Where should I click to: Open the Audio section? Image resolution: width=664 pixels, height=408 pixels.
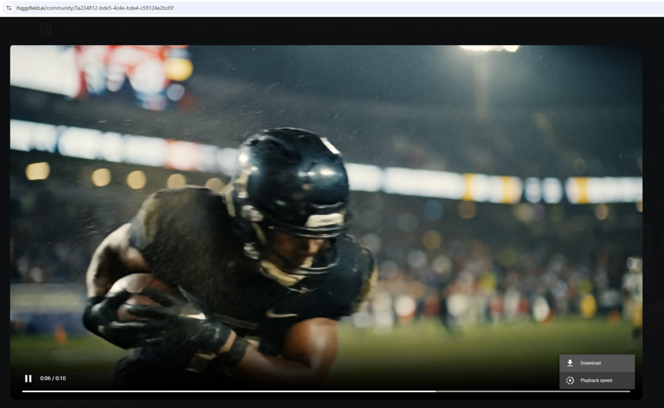pyautogui.click(x=148, y=29)
